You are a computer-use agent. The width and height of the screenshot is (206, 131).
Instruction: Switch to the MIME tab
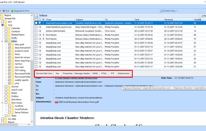pos(95,73)
